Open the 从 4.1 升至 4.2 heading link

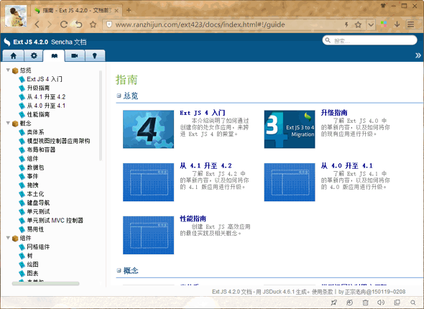click(x=206, y=165)
